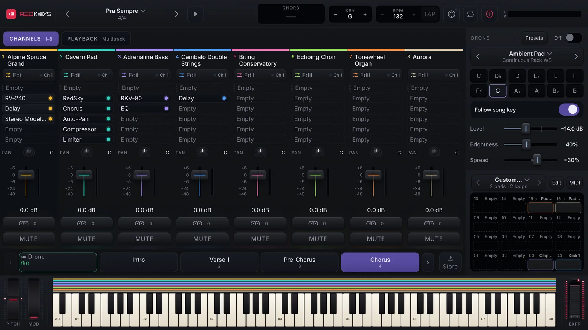The height and width of the screenshot is (330, 588).
Task: Disable the Follow song key toggle
Action: [569, 110]
